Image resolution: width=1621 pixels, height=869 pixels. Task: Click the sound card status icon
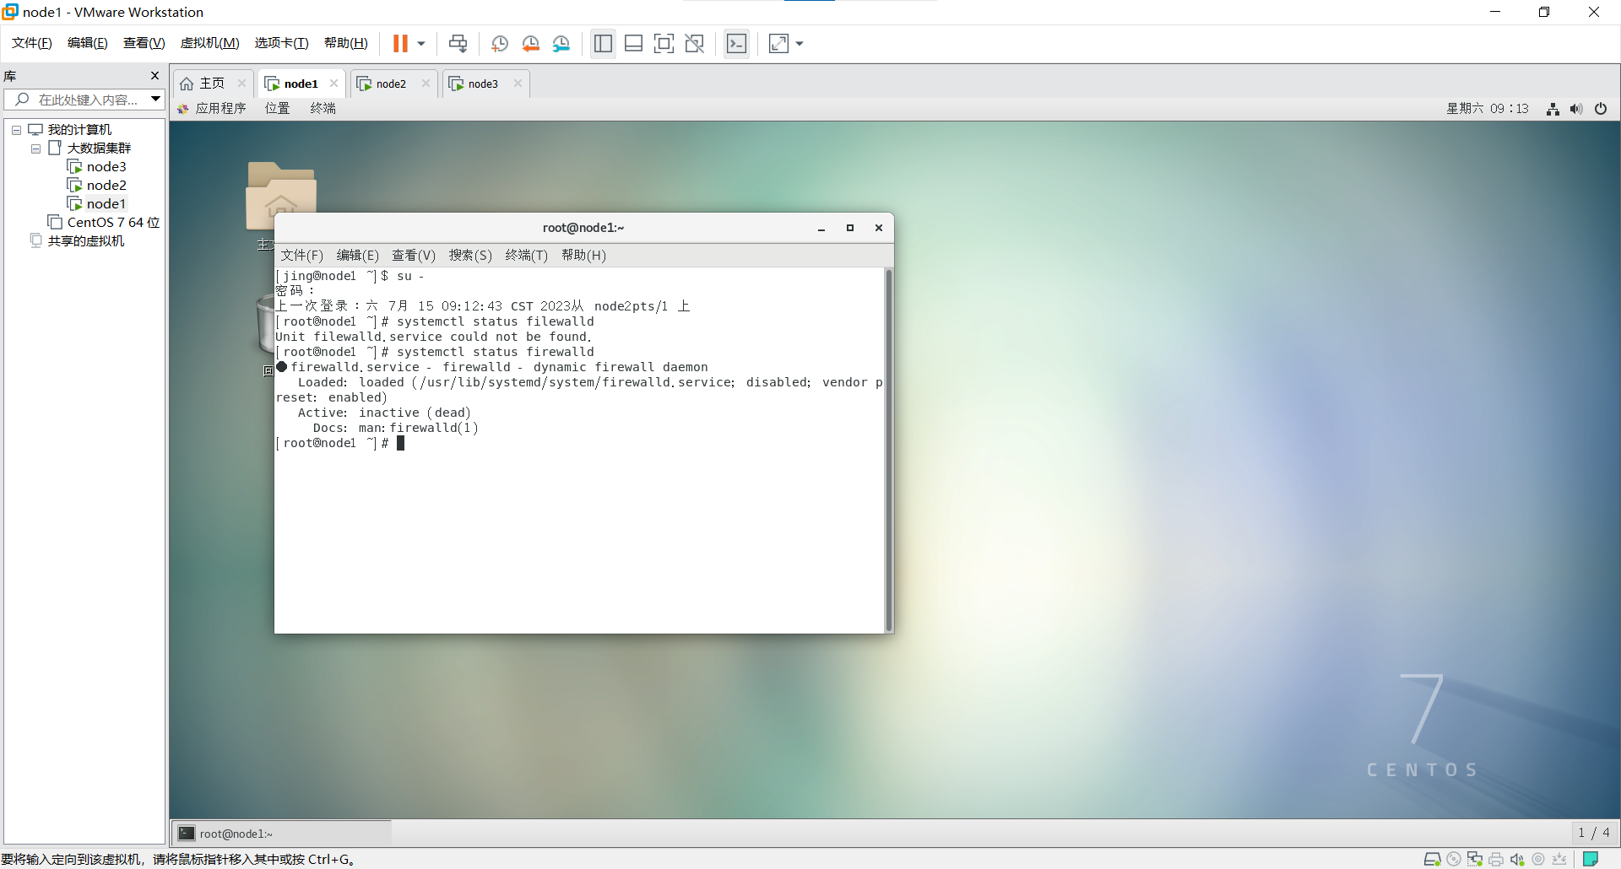pyautogui.click(x=1517, y=859)
